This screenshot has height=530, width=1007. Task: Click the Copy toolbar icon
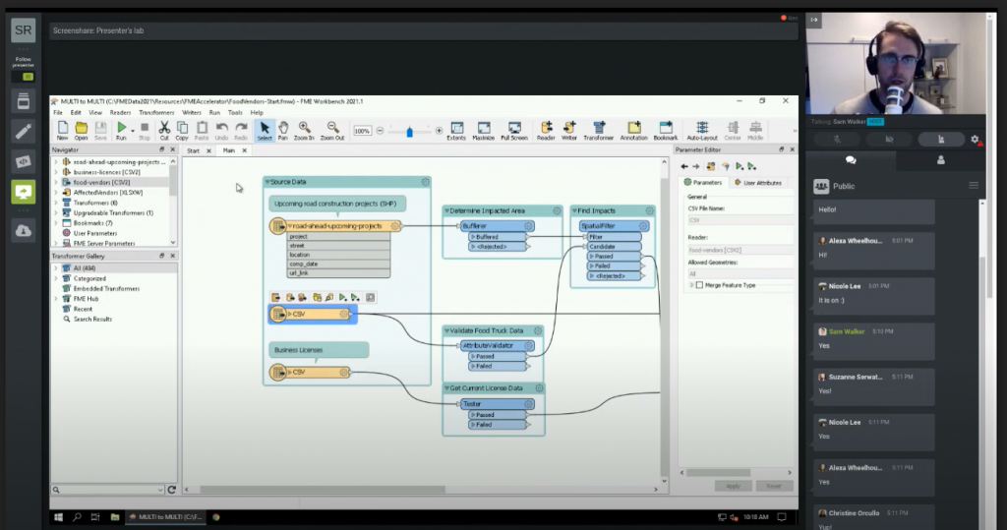tap(182, 131)
